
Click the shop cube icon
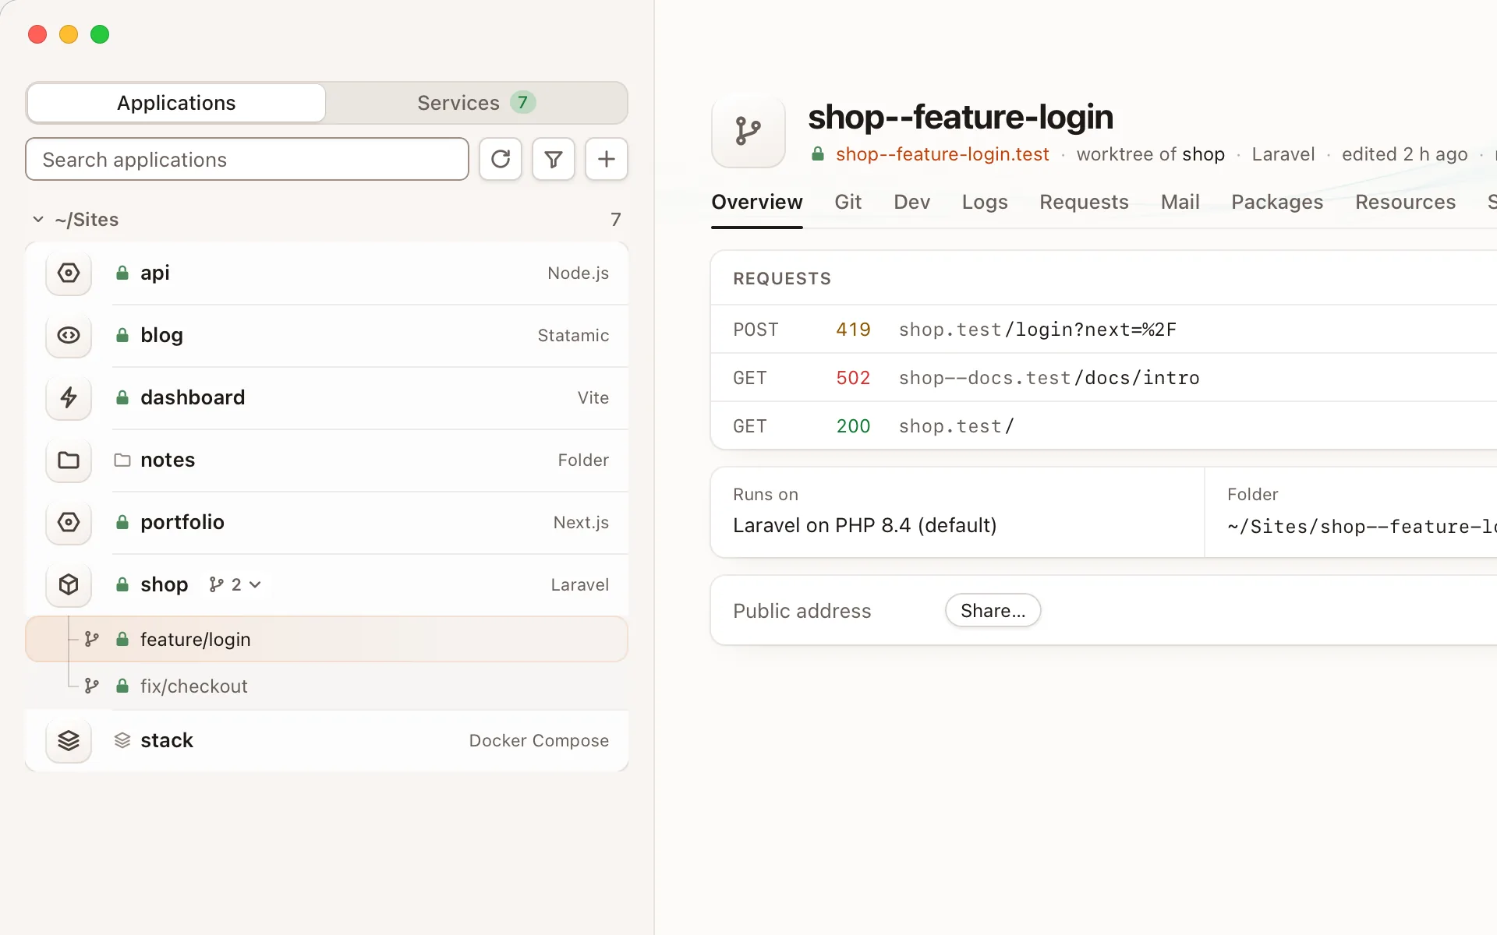click(x=69, y=584)
